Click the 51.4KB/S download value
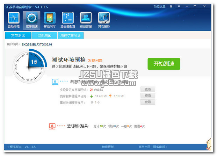This screenshot has height=156, width=217. (x=101, y=96)
